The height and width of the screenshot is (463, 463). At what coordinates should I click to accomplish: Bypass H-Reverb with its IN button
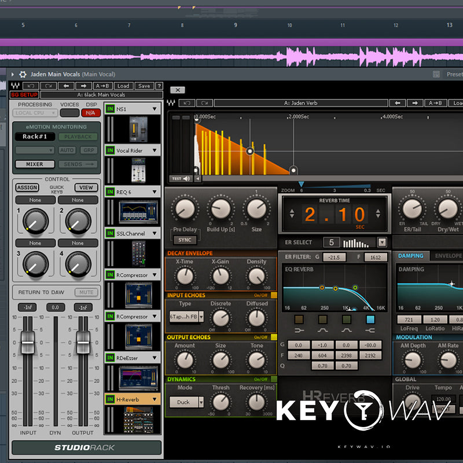click(x=110, y=399)
